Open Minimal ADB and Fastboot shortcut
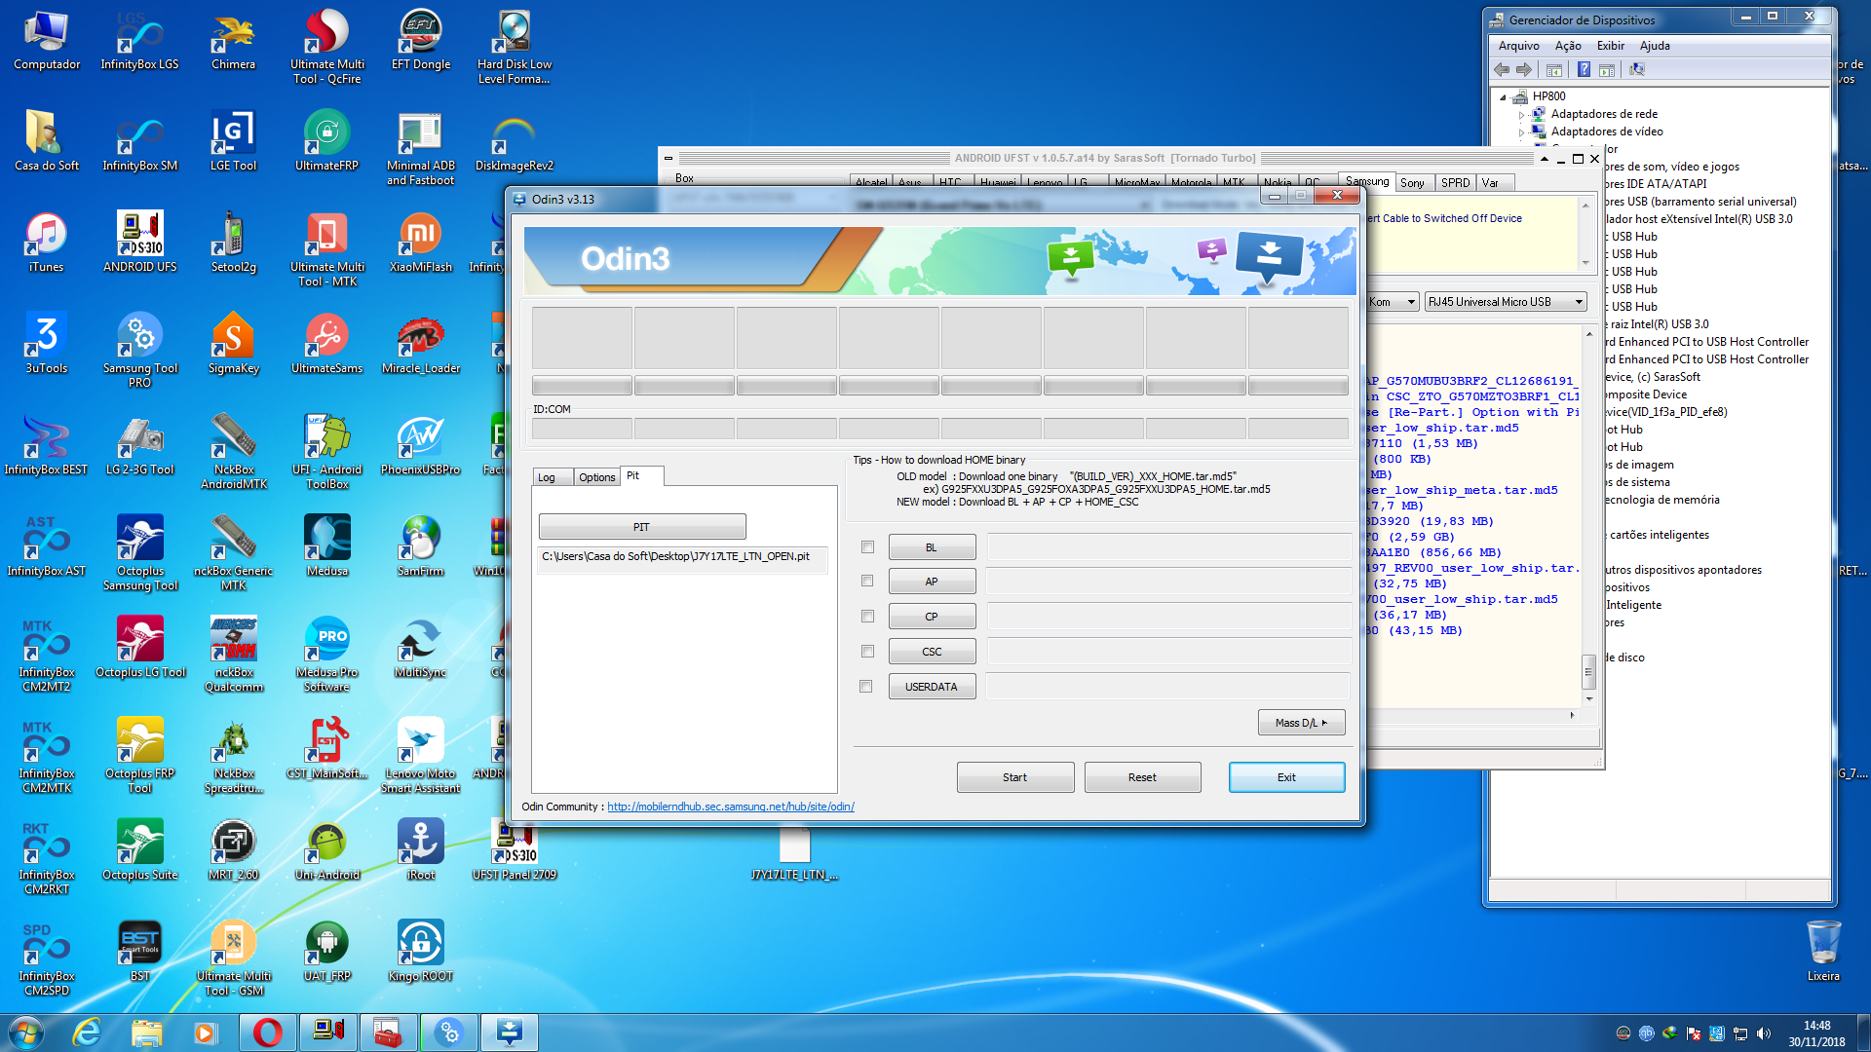Viewport: 1871px width, 1052px height. (421, 148)
